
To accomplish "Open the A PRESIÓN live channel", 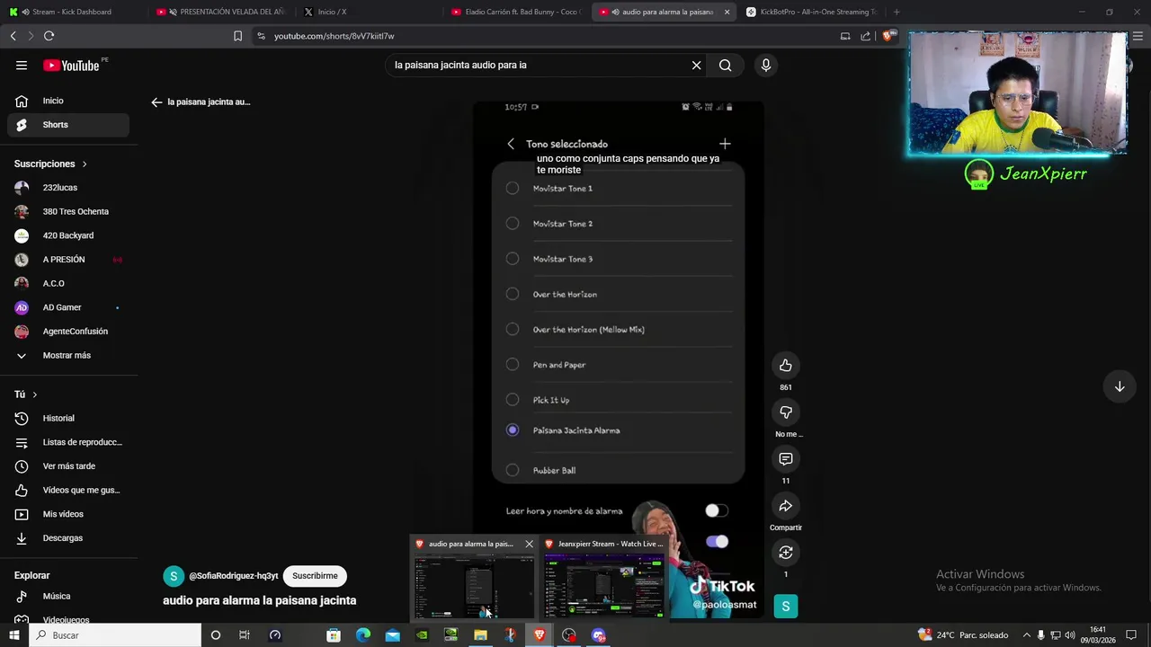I will pos(68,260).
